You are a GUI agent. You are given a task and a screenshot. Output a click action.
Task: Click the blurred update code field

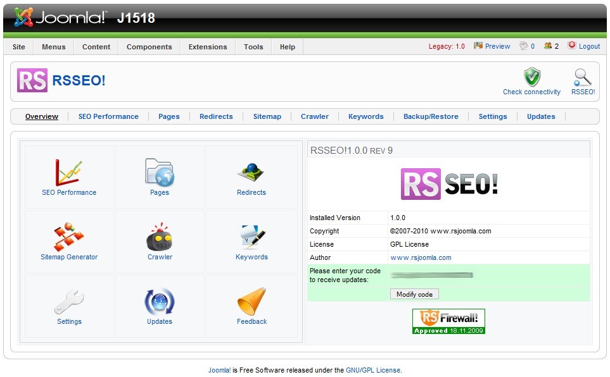click(431, 275)
